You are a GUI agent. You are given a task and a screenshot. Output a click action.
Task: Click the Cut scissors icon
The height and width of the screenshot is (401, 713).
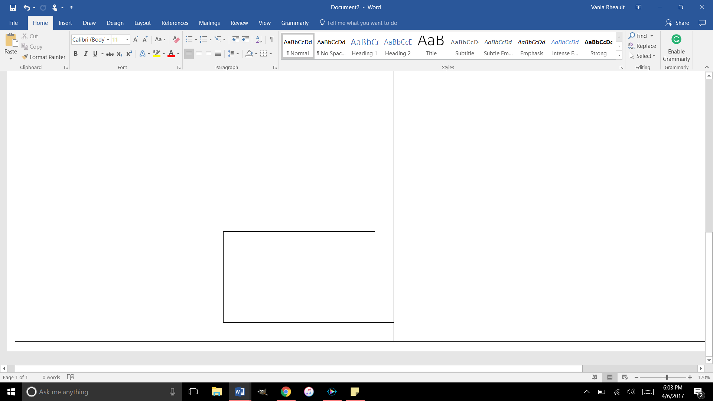pos(25,36)
